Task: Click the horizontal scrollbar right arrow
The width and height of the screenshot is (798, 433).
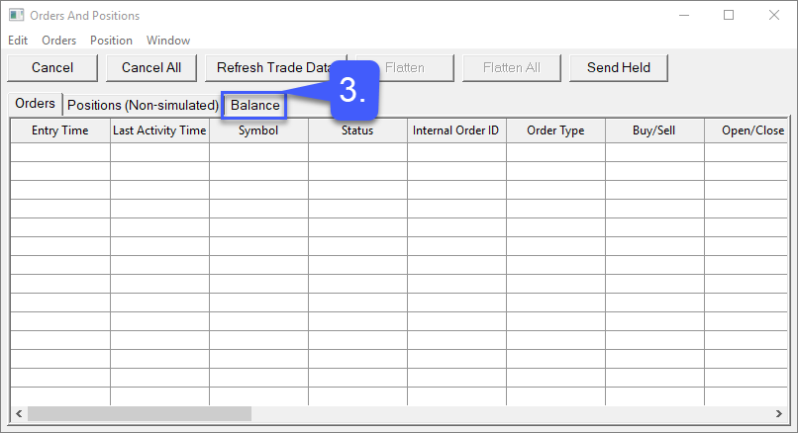Action: pyautogui.click(x=778, y=413)
